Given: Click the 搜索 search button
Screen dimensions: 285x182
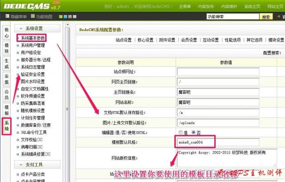Looking at the screenshot, I should click(x=266, y=17).
